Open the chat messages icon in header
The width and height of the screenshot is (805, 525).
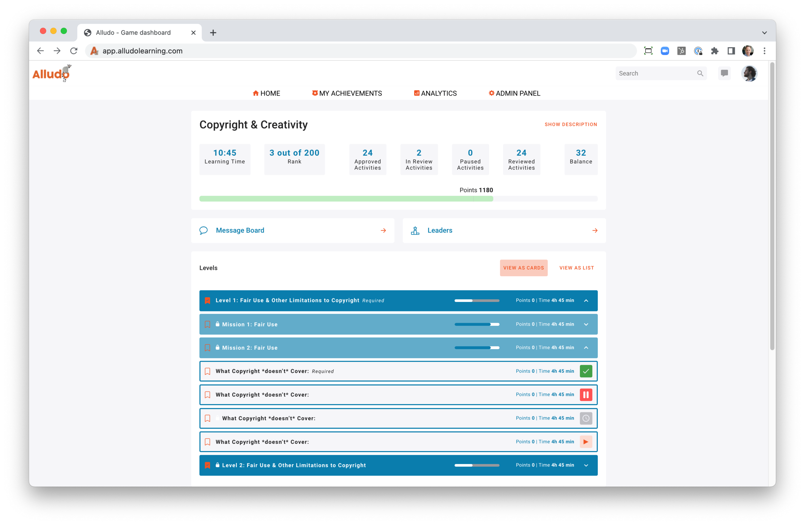[724, 73]
